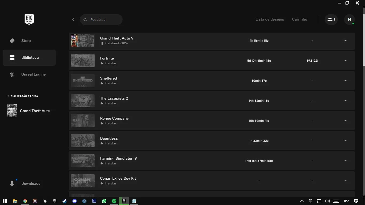Open more options for The Escapists 2

345,101
